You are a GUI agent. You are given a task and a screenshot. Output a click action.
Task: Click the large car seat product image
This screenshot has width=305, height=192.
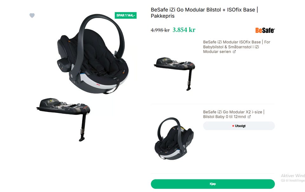93,54
